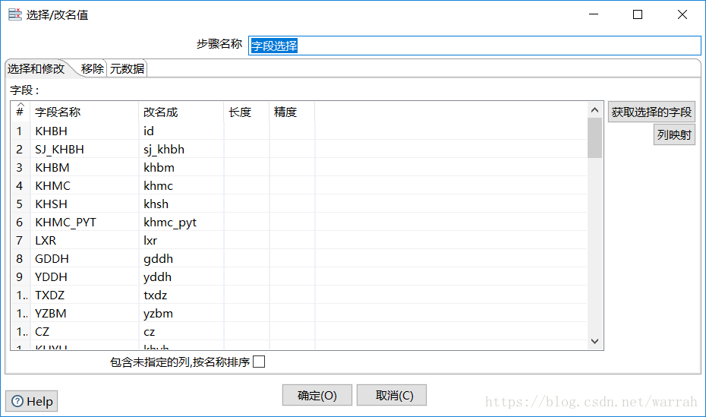Select field name cell LXR
Image resolution: width=706 pixels, height=417 pixels.
[84, 240]
